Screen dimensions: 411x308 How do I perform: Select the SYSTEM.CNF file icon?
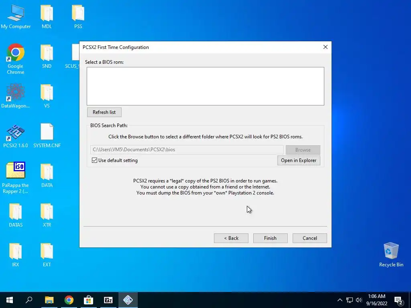click(x=47, y=136)
